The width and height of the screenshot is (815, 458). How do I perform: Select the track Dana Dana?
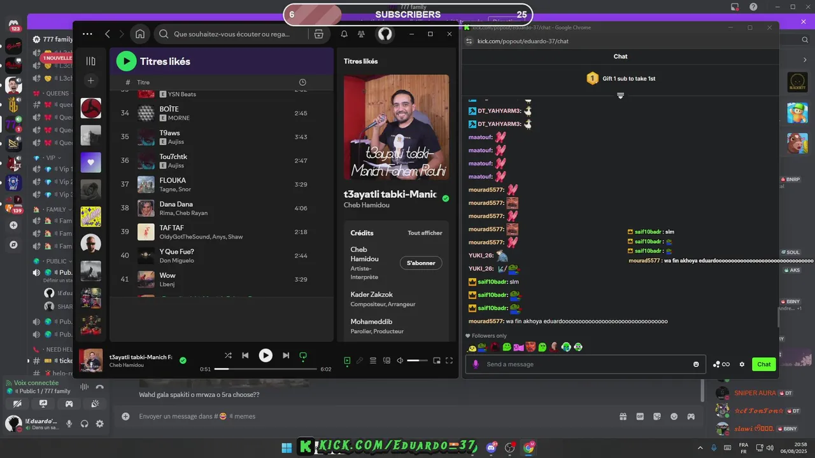click(x=222, y=208)
